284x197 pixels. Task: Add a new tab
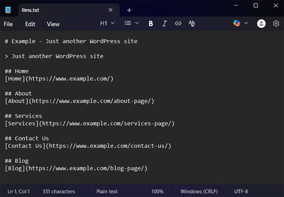(x=129, y=10)
